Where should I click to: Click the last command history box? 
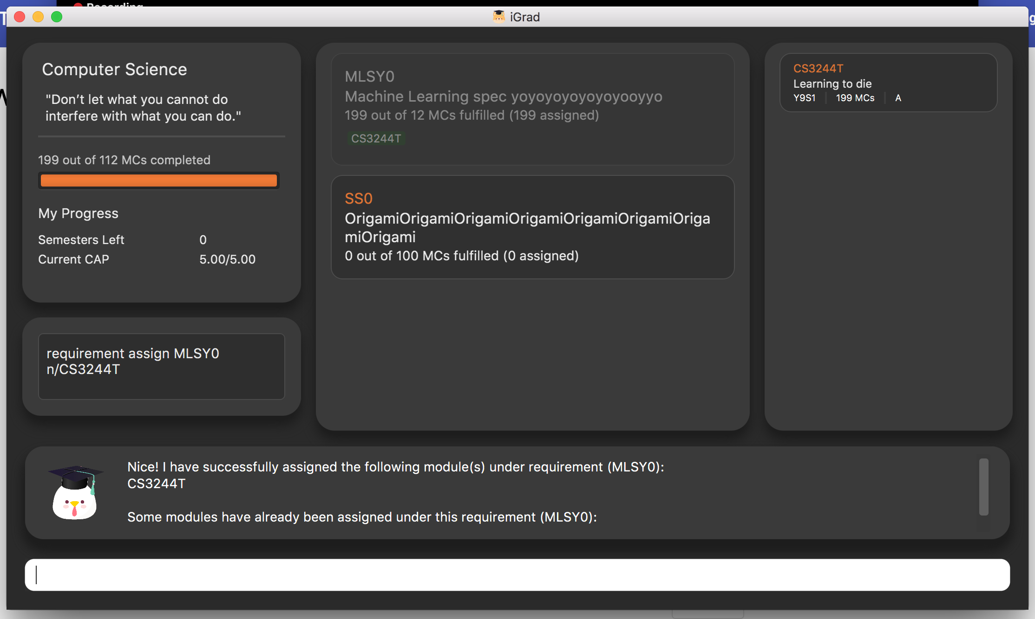pos(161,366)
